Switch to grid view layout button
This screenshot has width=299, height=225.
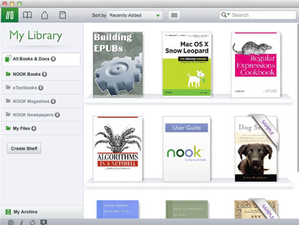(x=174, y=15)
